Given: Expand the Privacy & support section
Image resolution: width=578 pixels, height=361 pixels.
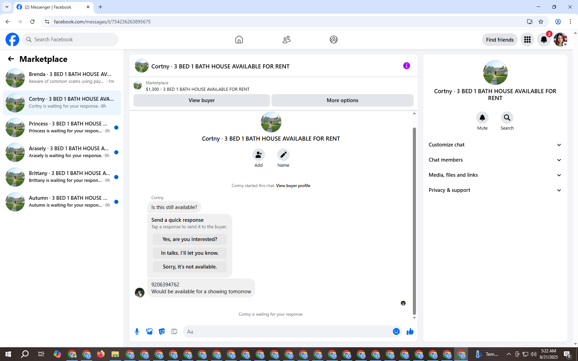Looking at the screenshot, I should (495, 190).
